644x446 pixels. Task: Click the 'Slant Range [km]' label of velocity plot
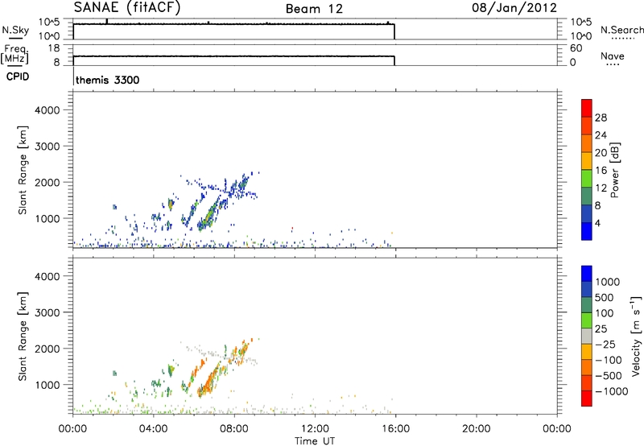[x=23, y=337]
